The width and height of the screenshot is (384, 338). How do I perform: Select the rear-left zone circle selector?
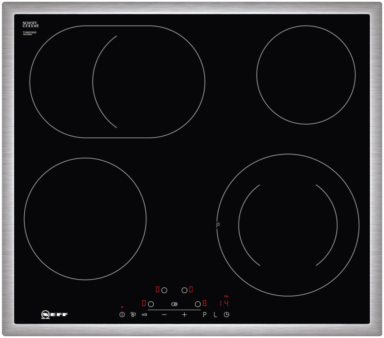point(164,290)
